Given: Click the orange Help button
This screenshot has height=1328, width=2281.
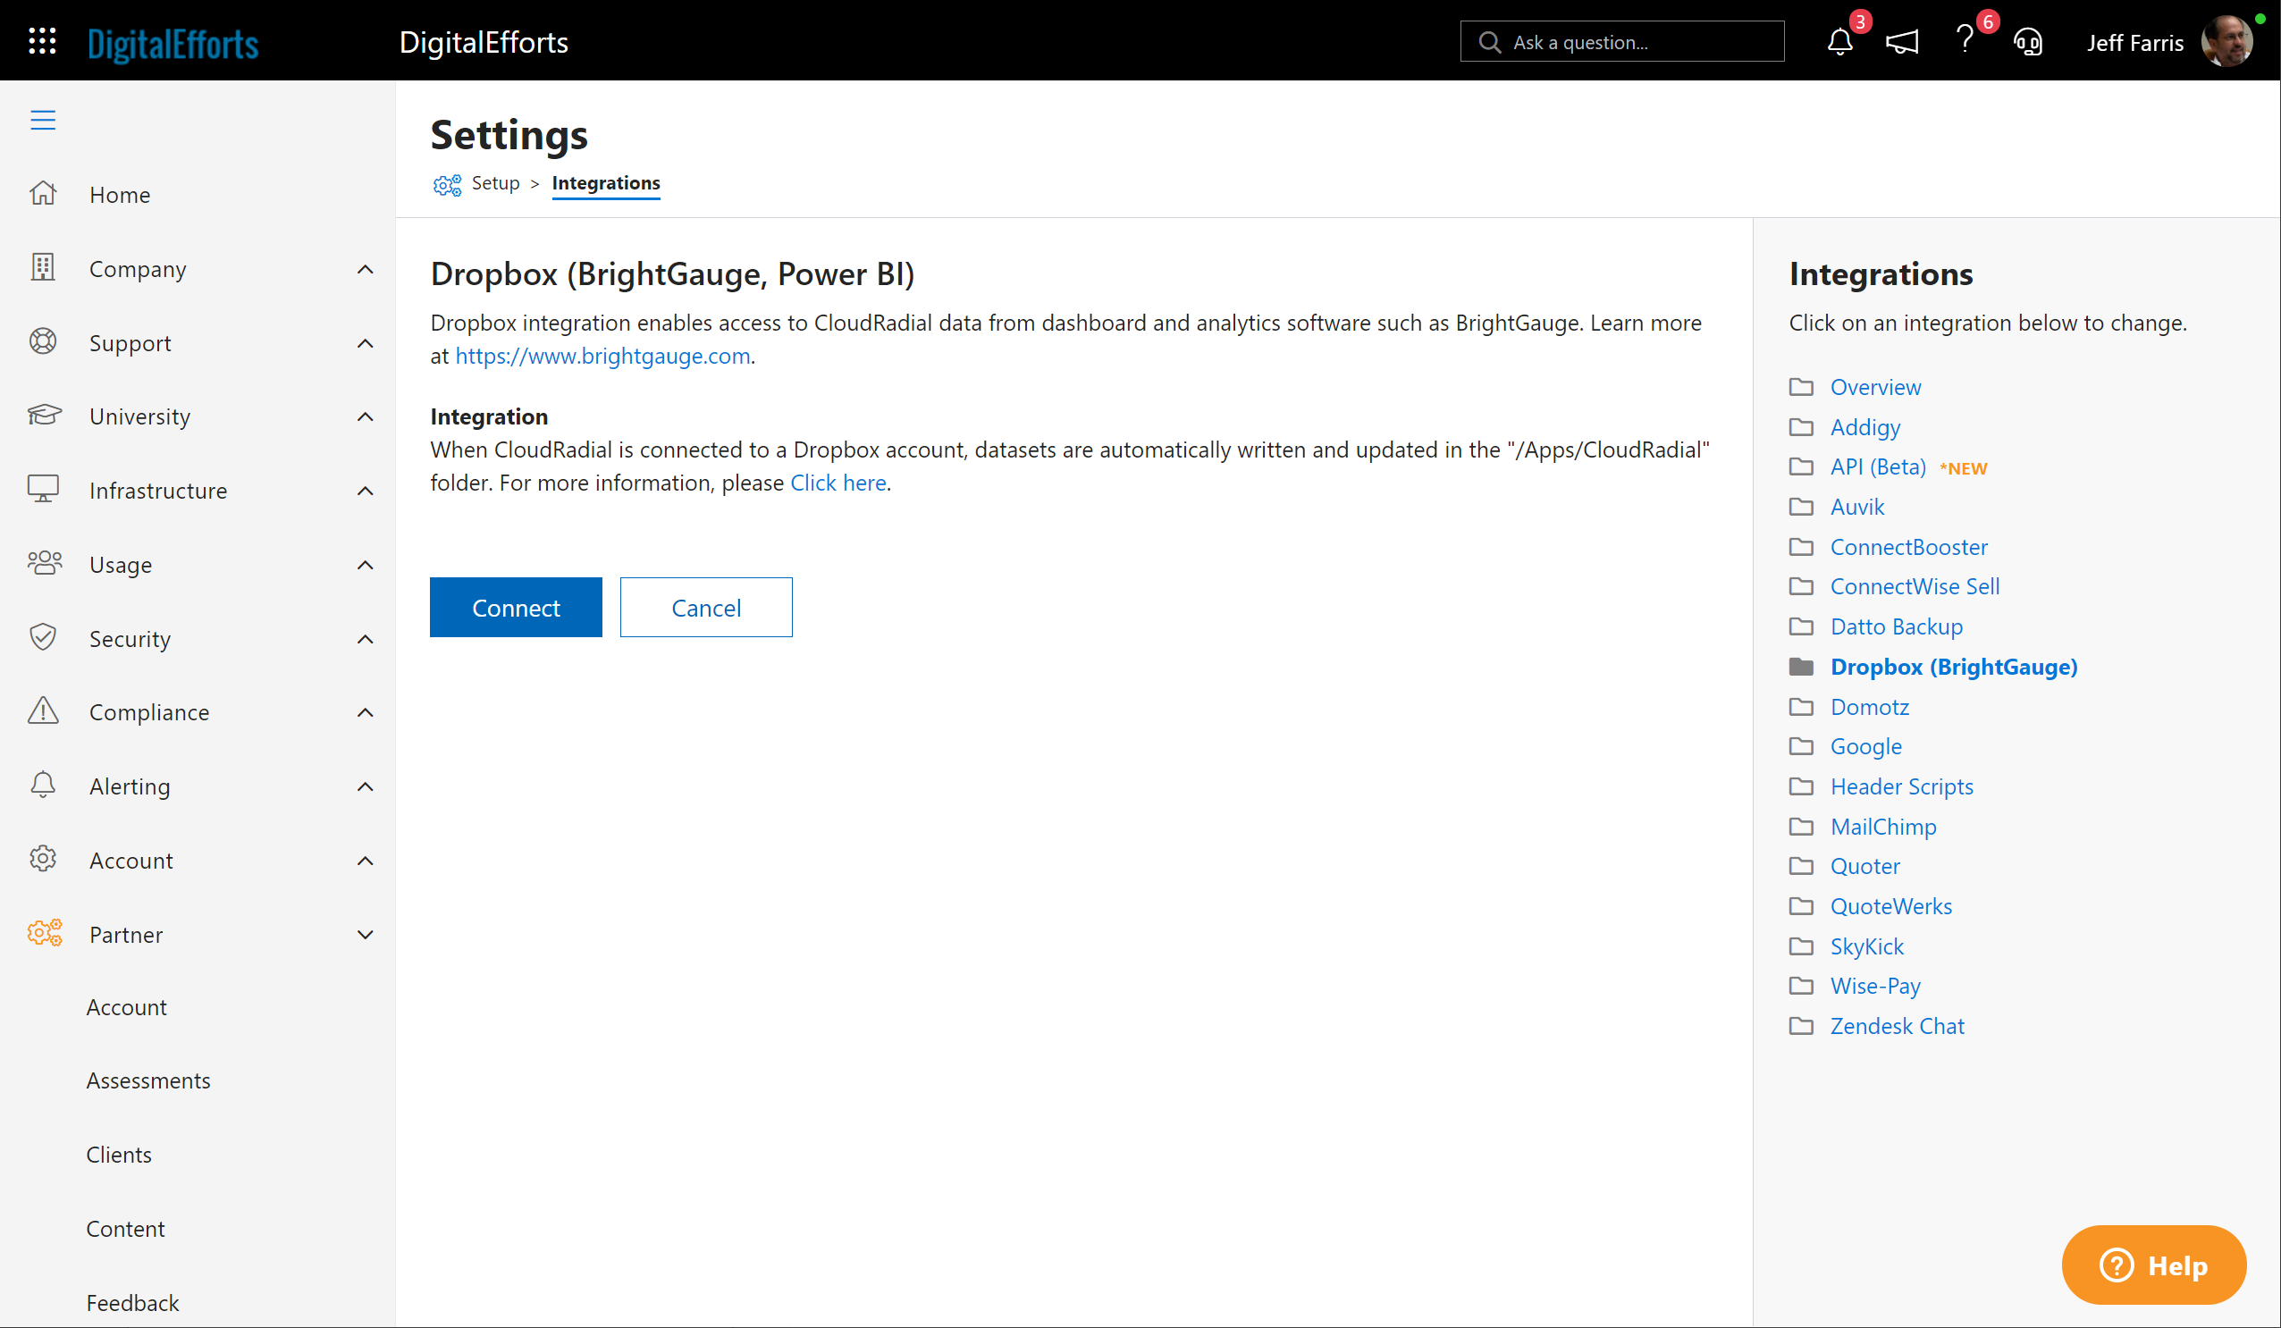Looking at the screenshot, I should tap(2154, 1265).
